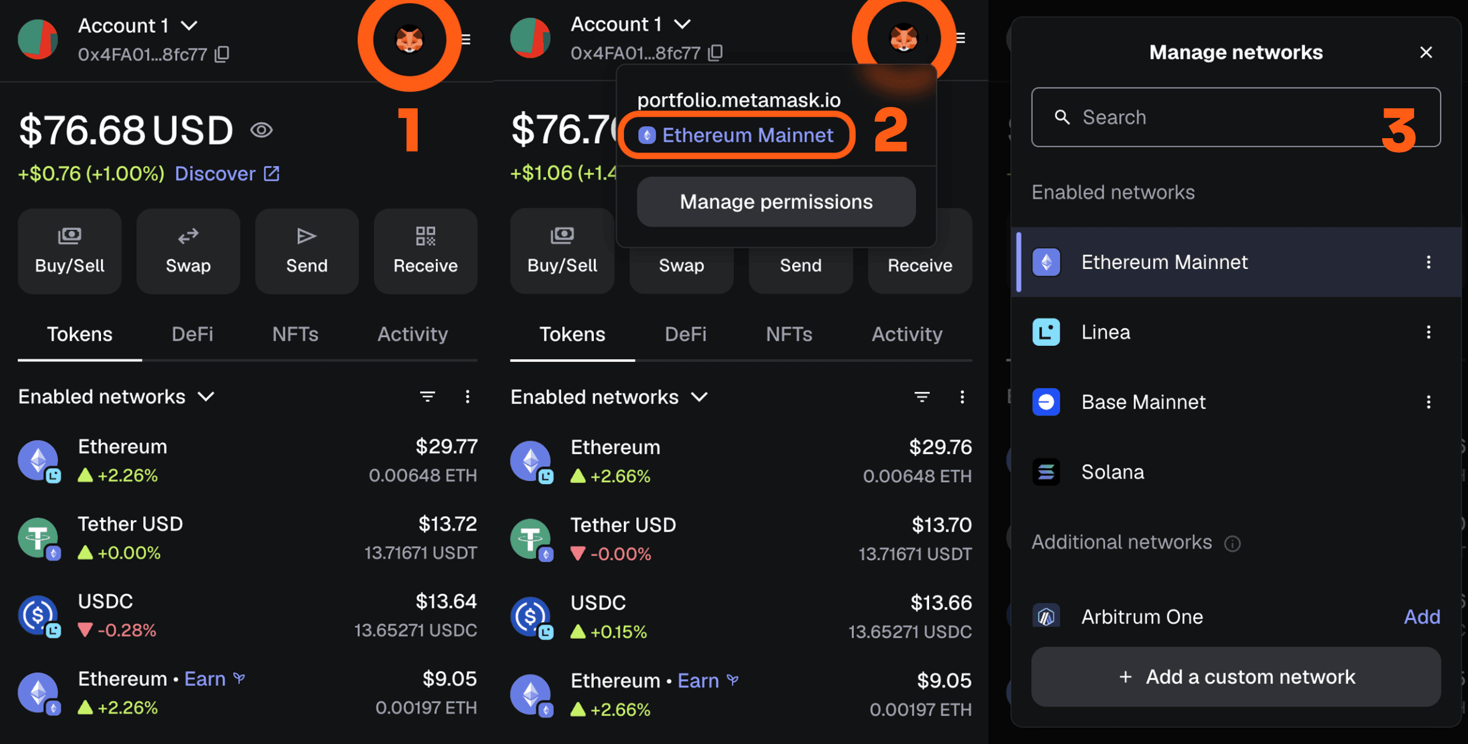The height and width of the screenshot is (744, 1468).
Task: Click Add a custom network button
Action: point(1236,677)
